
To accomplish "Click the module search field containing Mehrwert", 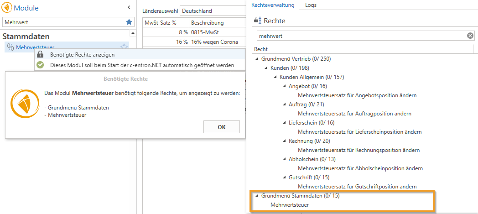I will (x=64, y=22).
